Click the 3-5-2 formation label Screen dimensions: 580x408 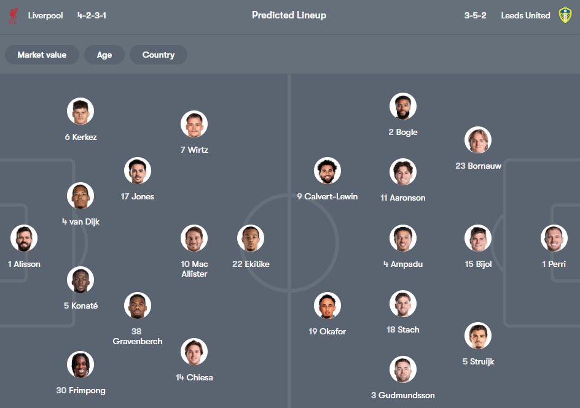pos(475,15)
